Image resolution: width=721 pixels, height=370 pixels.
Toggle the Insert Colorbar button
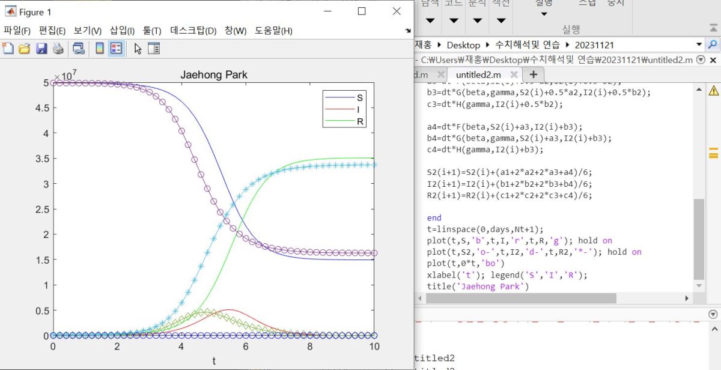100,49
